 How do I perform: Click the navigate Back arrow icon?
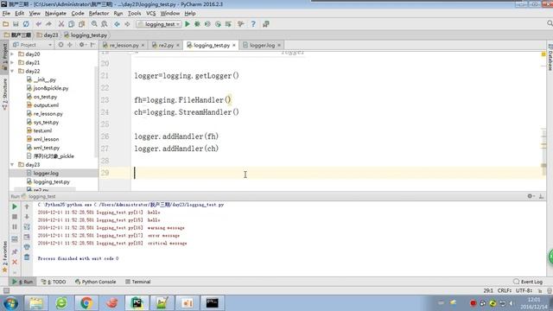pos(117,24)
